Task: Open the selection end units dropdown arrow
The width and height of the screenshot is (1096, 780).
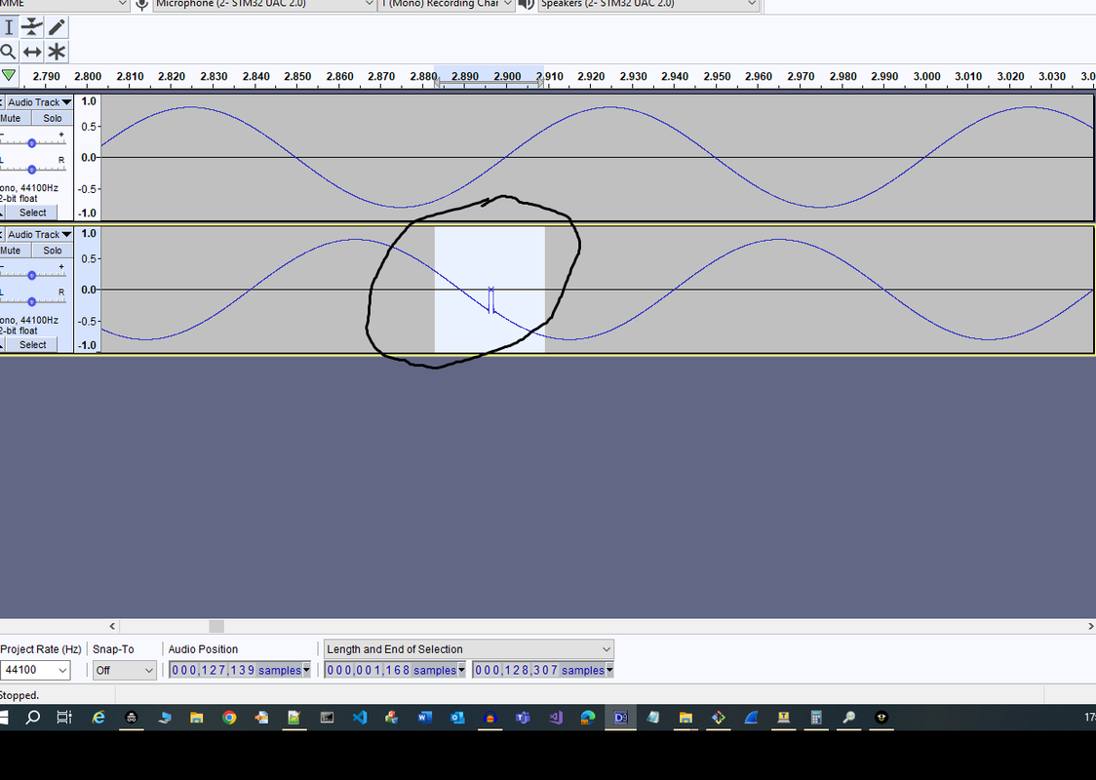Action: coord(609,670)
